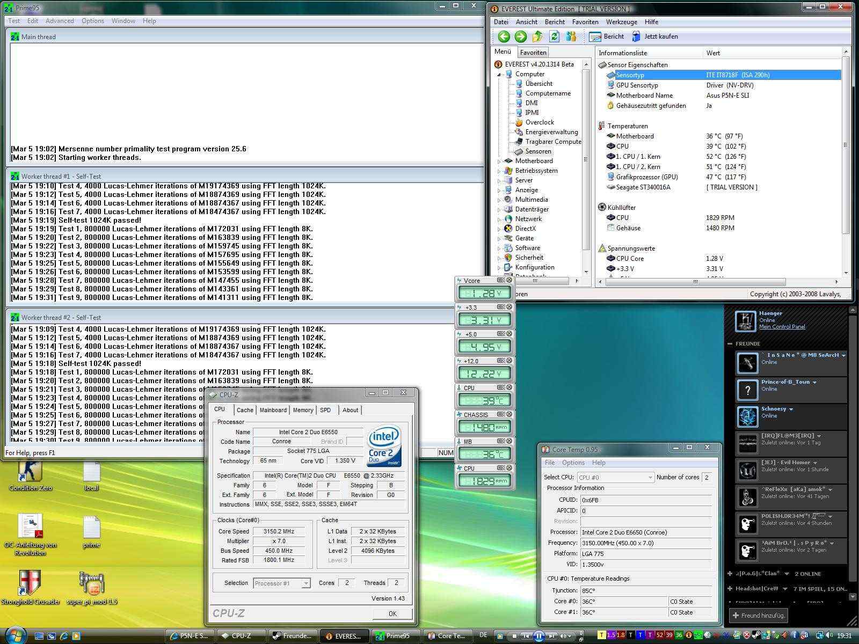Open settings of the CHASSIS fan gadget
This screenshot has width=859, height=644.
click(x=500, y=414)
